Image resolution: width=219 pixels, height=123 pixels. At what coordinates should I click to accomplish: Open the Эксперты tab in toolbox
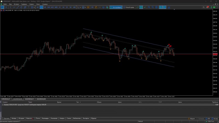click(86, 118)
